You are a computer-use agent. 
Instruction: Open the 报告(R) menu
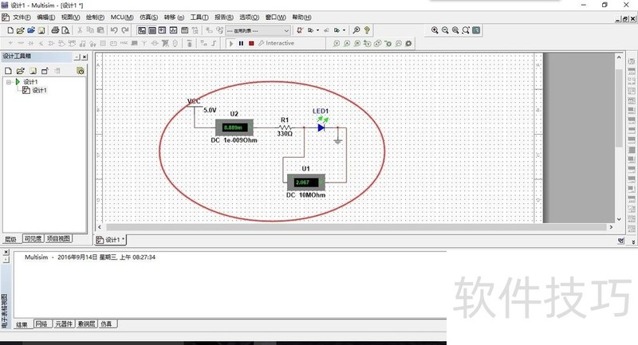tap(224, 18)
